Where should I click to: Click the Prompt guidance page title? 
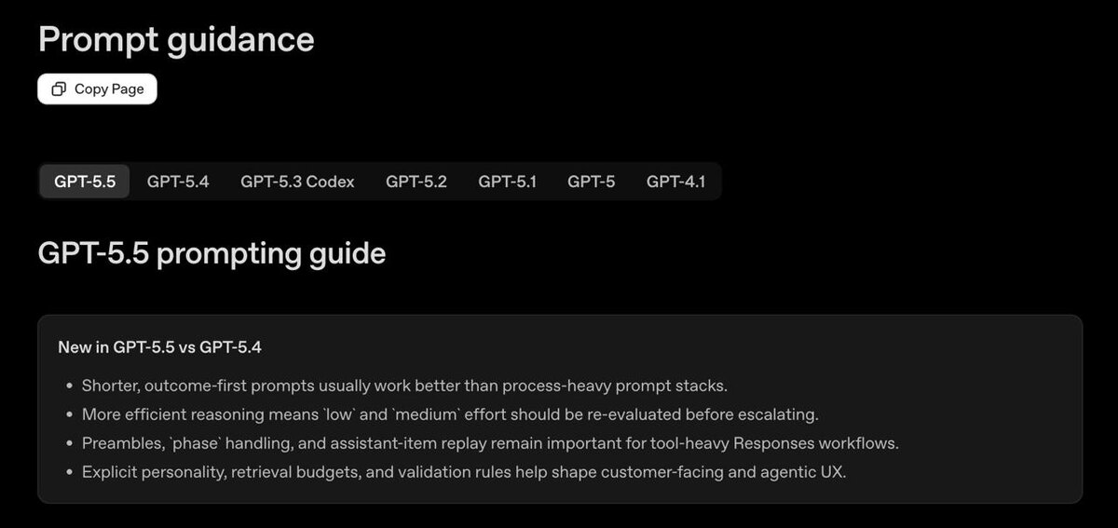tap(176, 39)
